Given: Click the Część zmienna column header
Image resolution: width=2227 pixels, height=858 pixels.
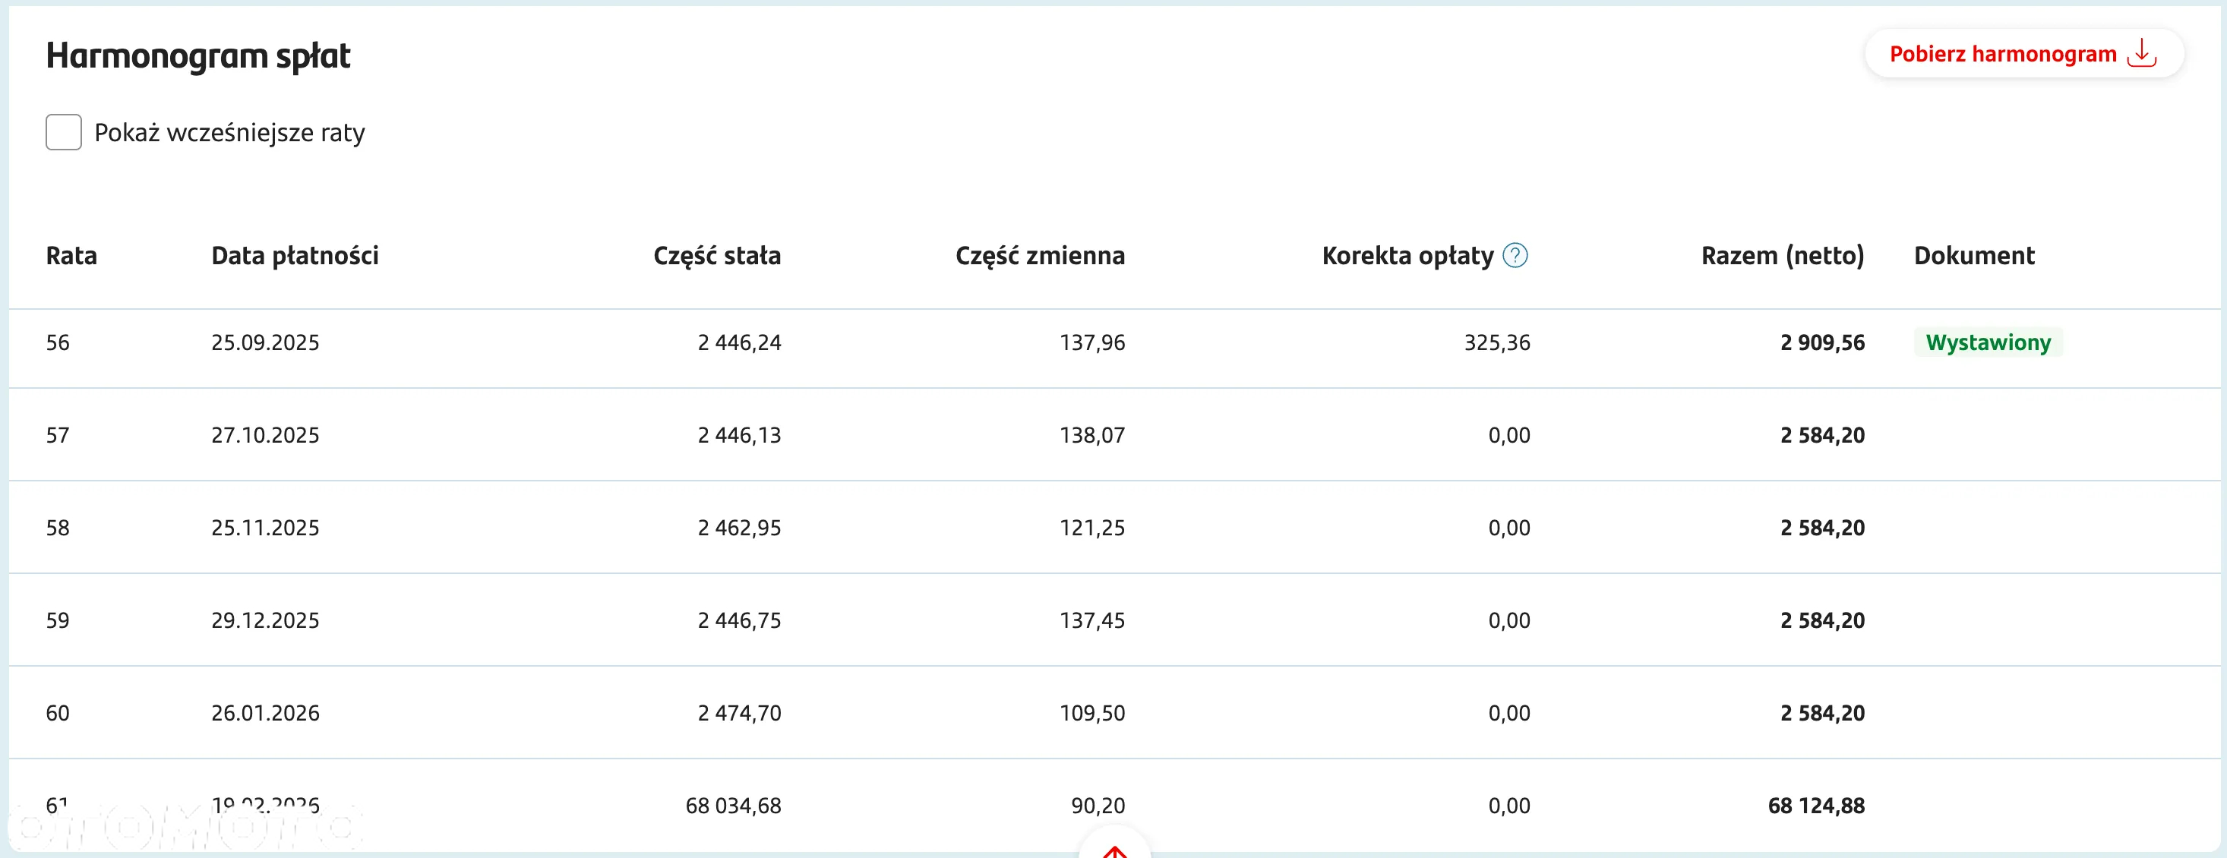Looking at the screenshot, I should pos(1040,256).
